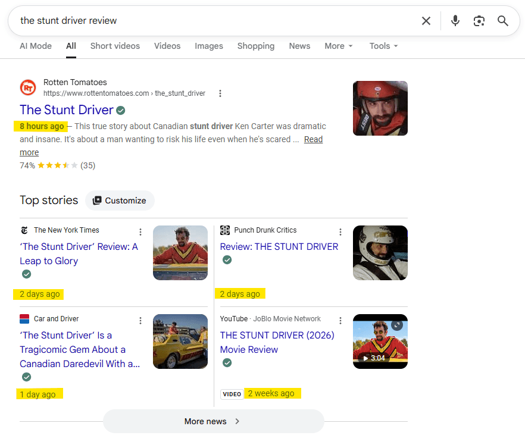Open options menu for JoBlo YouTube story
The width and height of the screenshot is (525, 448).
340,321
